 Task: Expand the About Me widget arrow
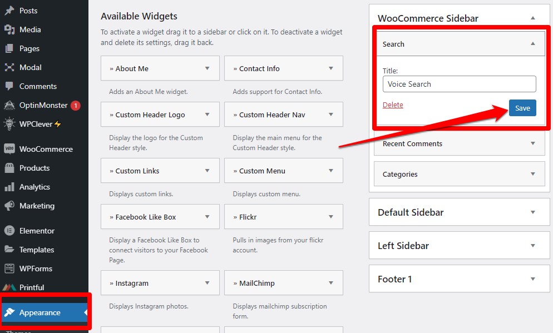[x=207, y=68]
